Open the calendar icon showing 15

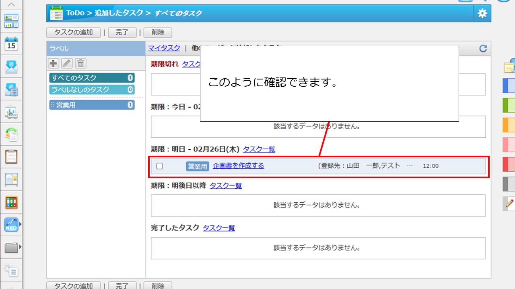point(11,43)
